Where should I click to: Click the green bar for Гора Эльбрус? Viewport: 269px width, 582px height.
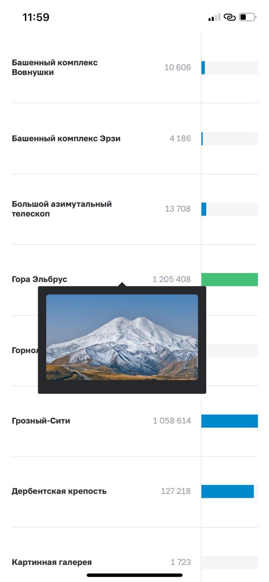click(x=230, y=279)
